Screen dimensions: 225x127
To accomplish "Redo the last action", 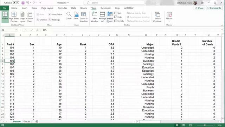I will pos(34,3).
